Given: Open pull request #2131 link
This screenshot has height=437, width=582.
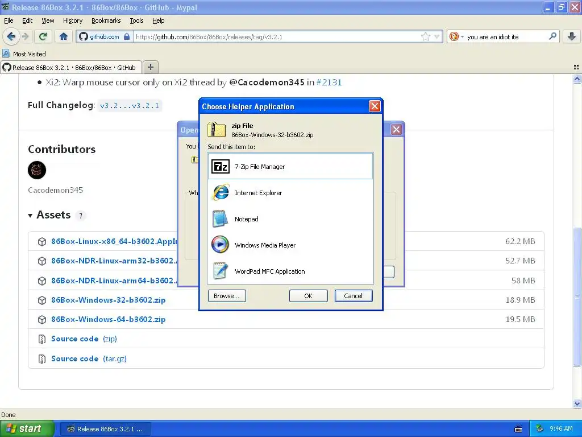Looking at the screenshot, I should click(329, 82).
